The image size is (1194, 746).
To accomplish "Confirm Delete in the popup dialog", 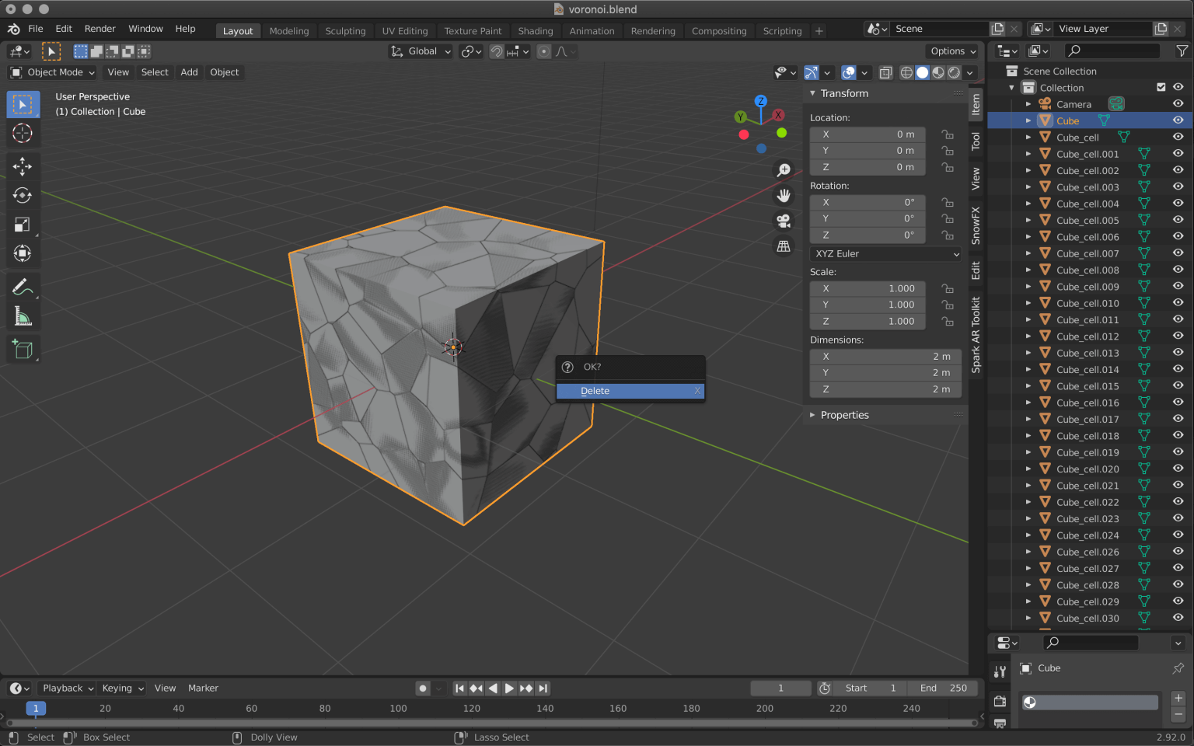I will tap(630, 391).
